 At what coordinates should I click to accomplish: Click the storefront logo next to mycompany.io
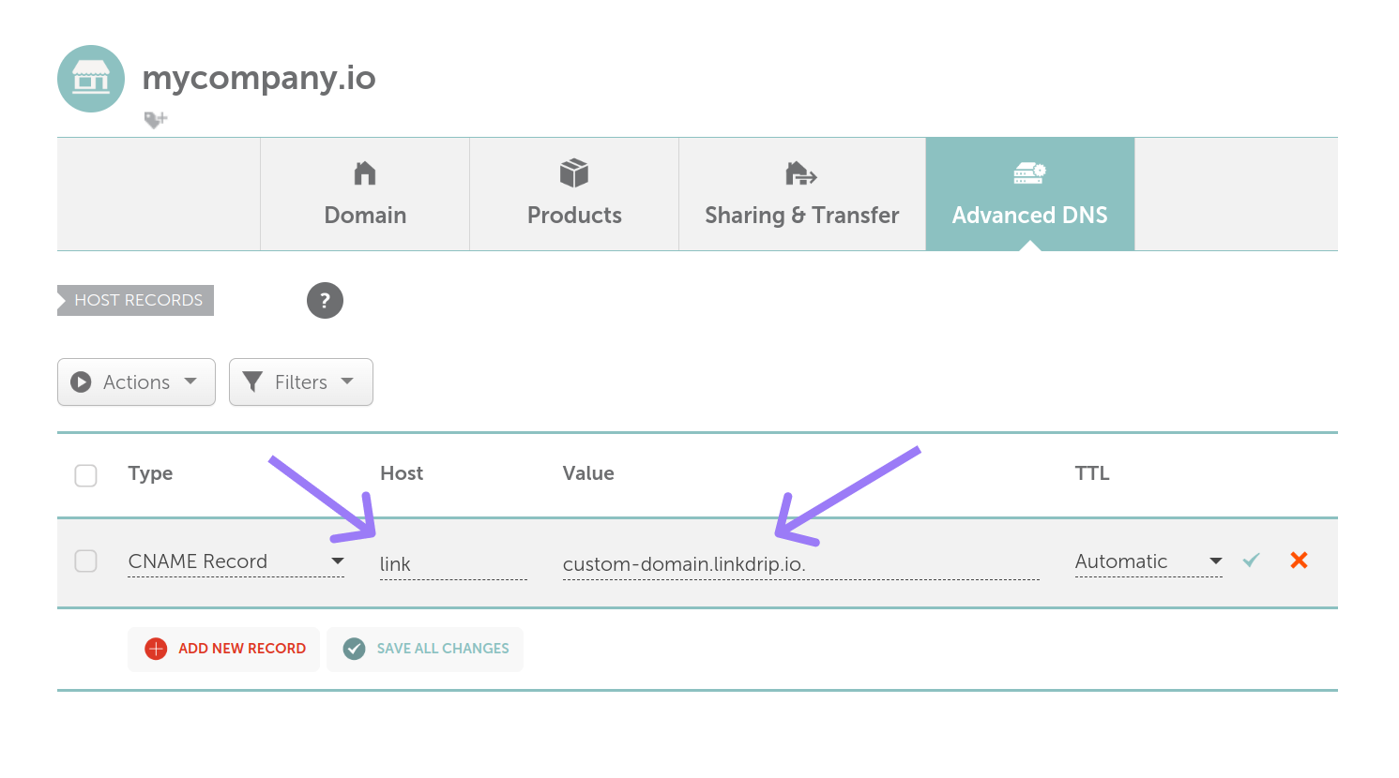pos(90,79)
